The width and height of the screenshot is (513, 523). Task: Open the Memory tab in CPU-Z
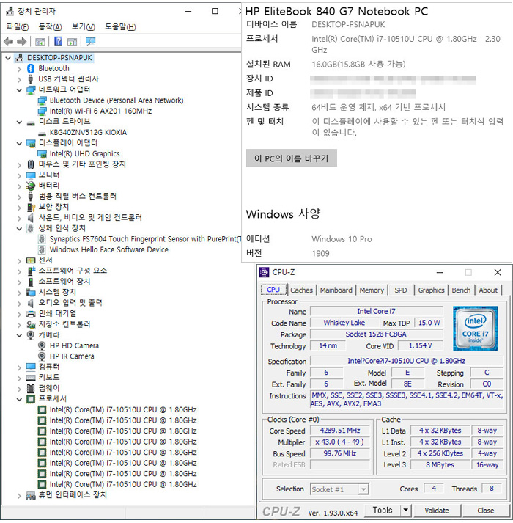click(x=371, y=290)
